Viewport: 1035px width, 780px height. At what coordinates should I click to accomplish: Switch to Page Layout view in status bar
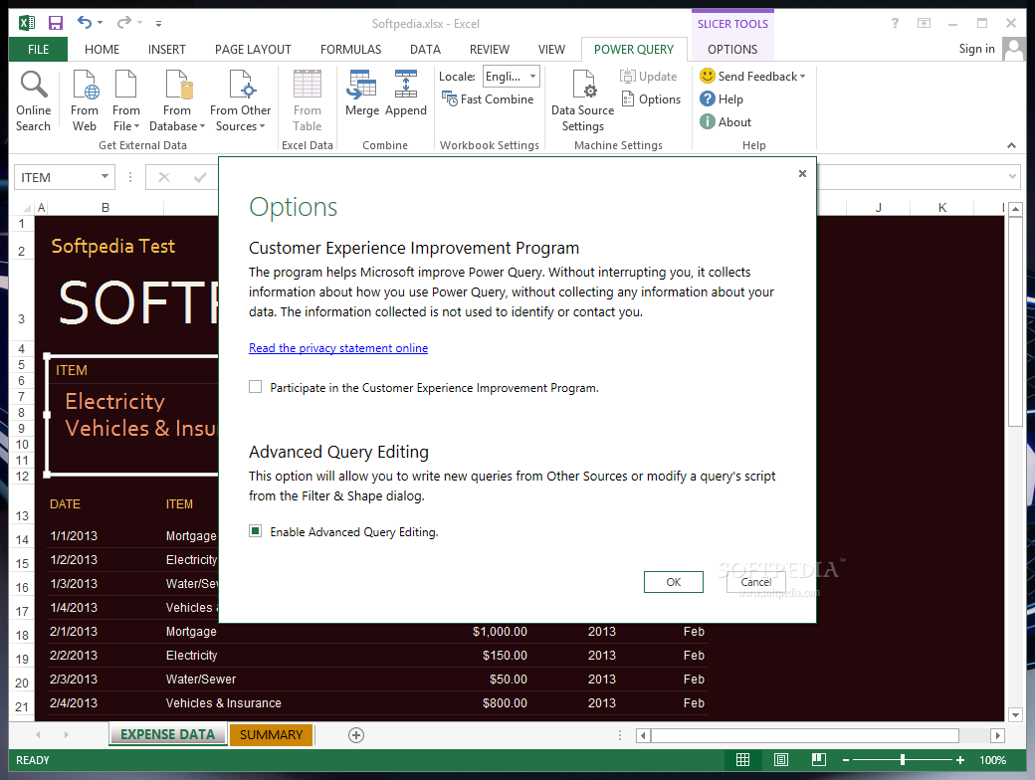coord(781,759)
